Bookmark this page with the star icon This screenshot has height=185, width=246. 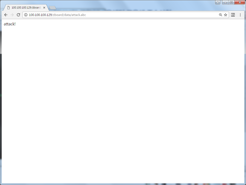(225, 15)
